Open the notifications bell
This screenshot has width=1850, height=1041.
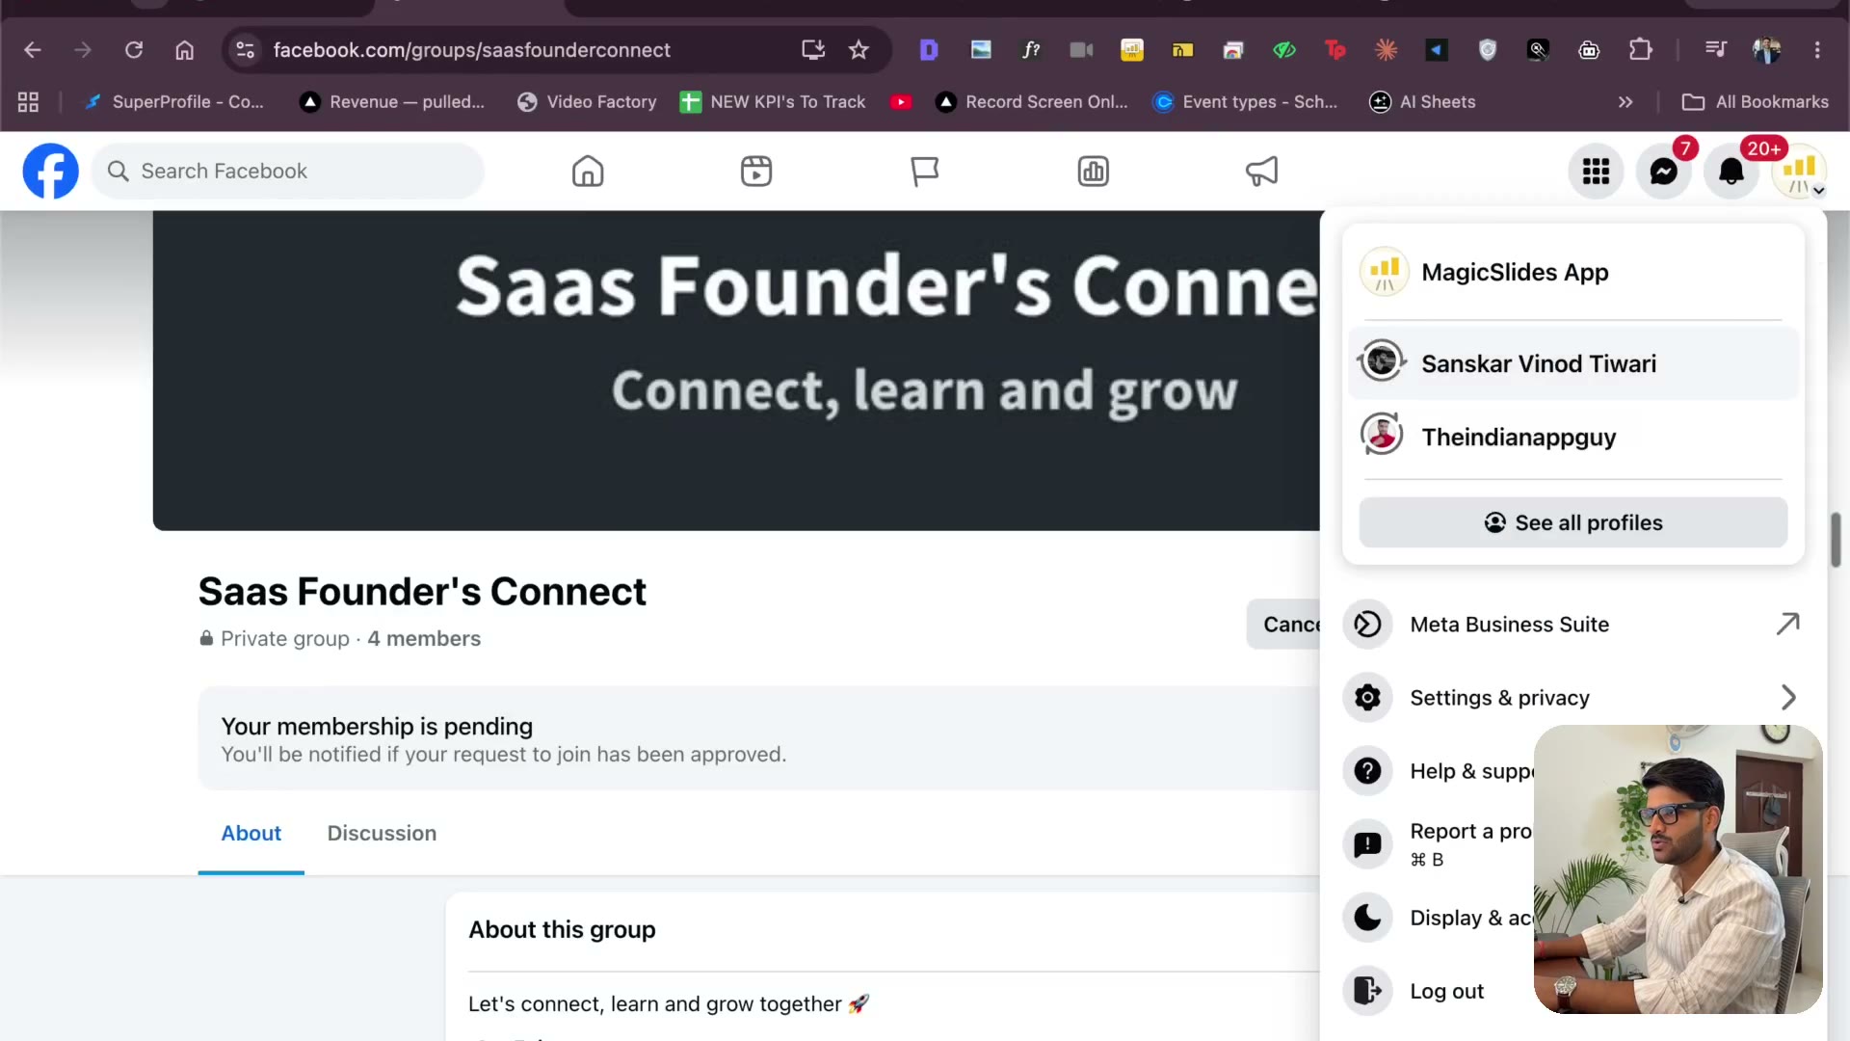coord(1731,172)
